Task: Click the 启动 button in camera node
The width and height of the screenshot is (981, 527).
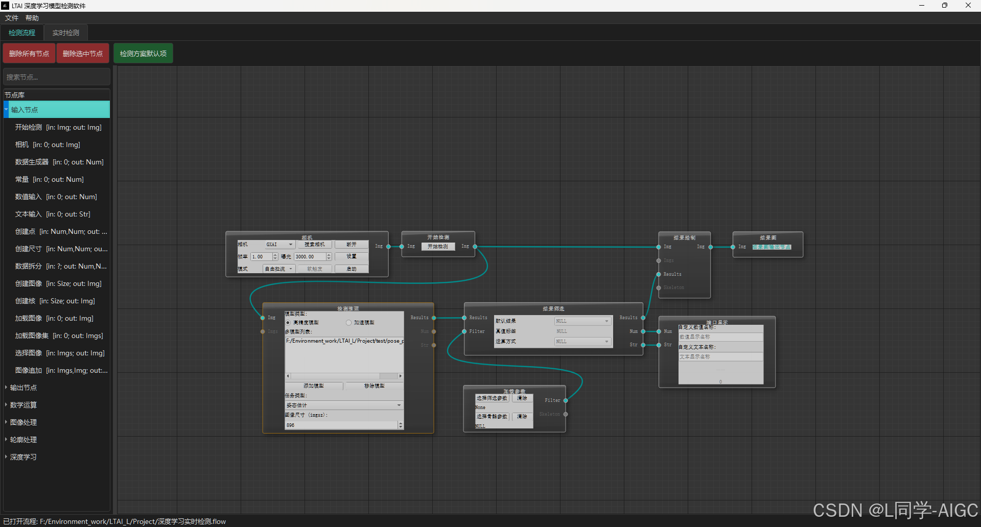Action: coord(352,269)
